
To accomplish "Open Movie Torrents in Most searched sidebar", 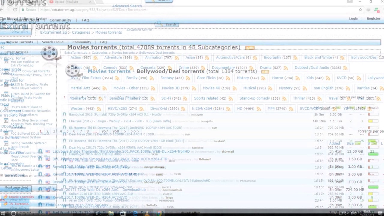I will (x=21, y=197).
